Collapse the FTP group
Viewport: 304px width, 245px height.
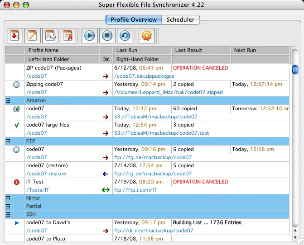click(x=8, y=141)
